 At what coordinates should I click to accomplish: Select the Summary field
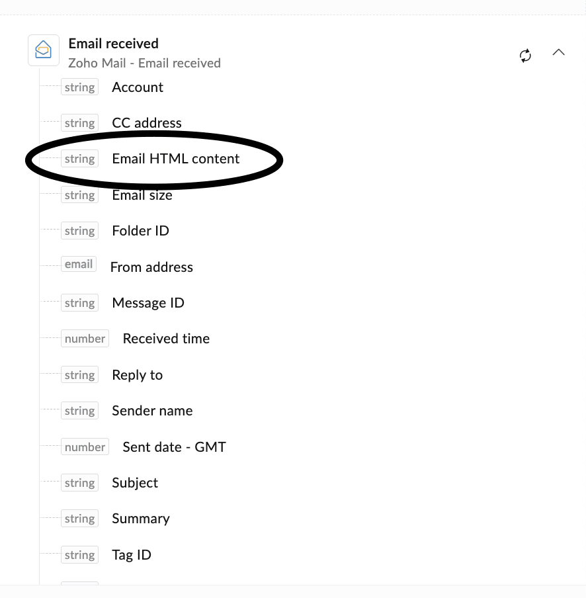pos(141,519)
